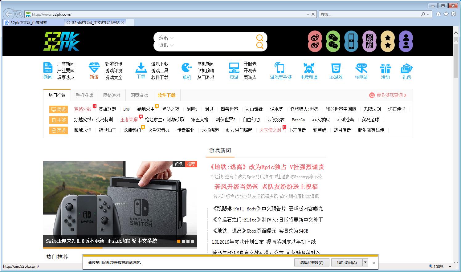Screen dimensions: 461x272
Task: Select the 下载 download section icon
Action: pos(141,70)
